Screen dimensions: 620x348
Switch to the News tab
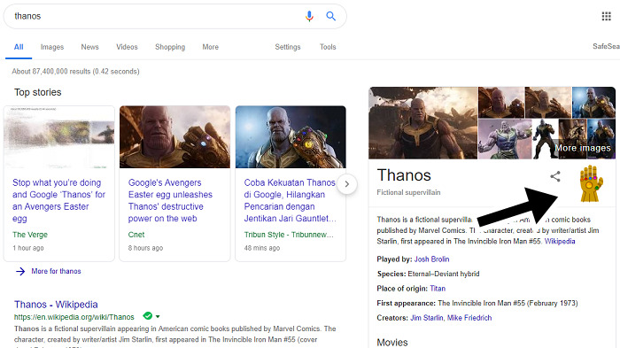pos(89,47)
